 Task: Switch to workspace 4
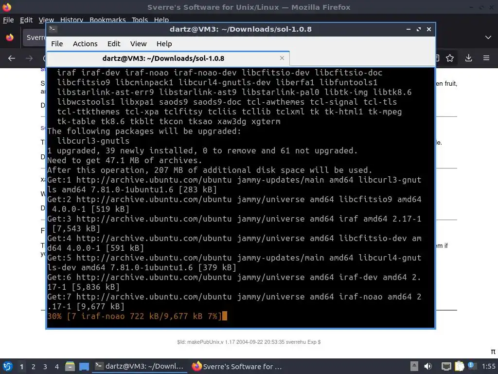tap(56, 367)
